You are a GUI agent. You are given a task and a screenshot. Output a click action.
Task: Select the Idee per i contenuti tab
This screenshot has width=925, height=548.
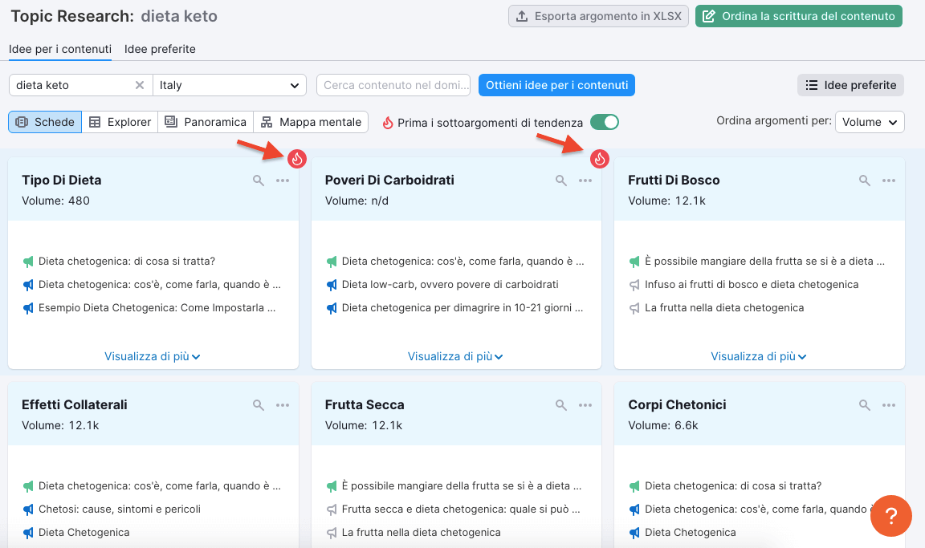coord(60,49)
